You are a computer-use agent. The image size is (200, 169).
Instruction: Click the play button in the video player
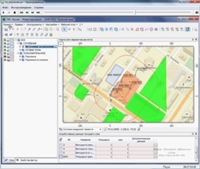(x=4, y=12)
